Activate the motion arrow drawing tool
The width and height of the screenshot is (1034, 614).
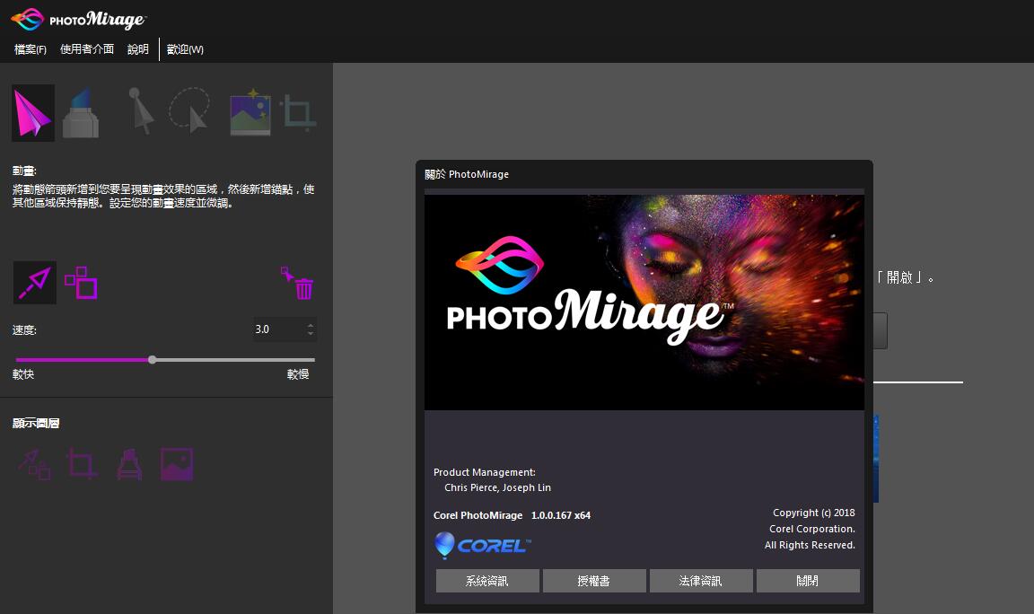pyautogui.click(x=34, y=283)
